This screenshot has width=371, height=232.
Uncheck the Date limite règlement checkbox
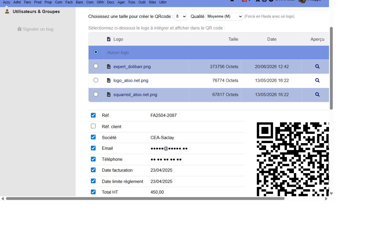93,181
